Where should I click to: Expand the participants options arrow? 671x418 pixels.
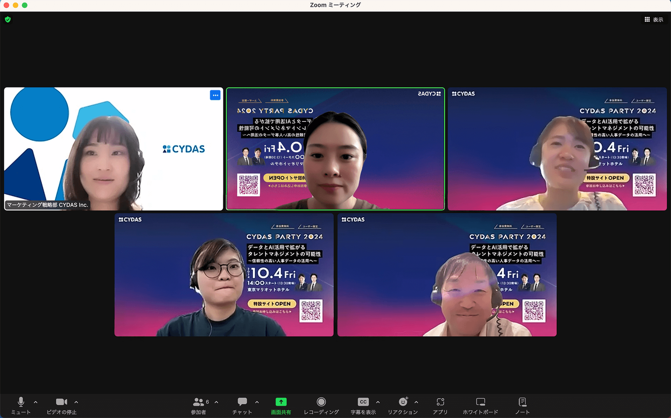tap(216, 402)
